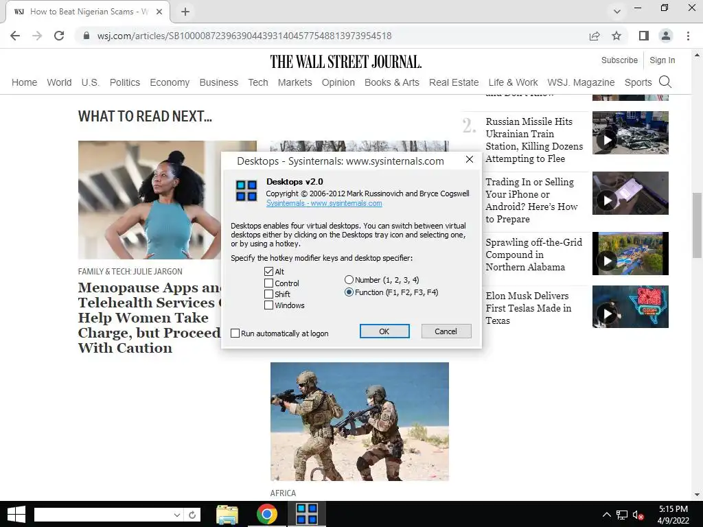Open the Menopause Apps article headline
The height and width of the screenshot is (527, 703).
149,318
